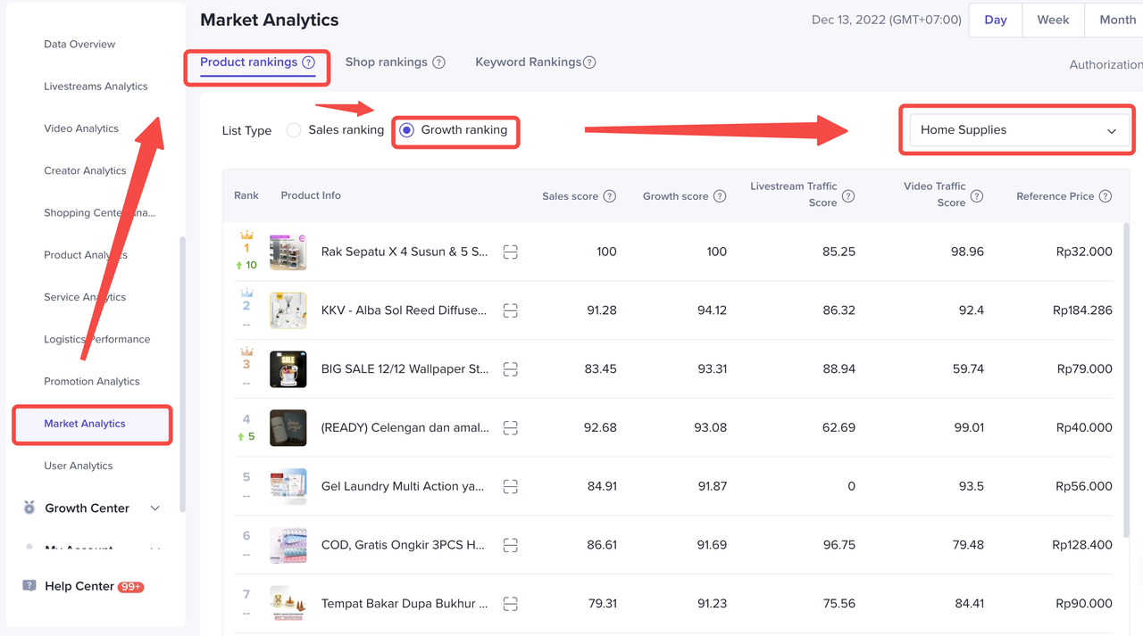The image size is (1143, 636).
Task: Click the Reference Price info icon
Action: click(x=1105, y=196)
